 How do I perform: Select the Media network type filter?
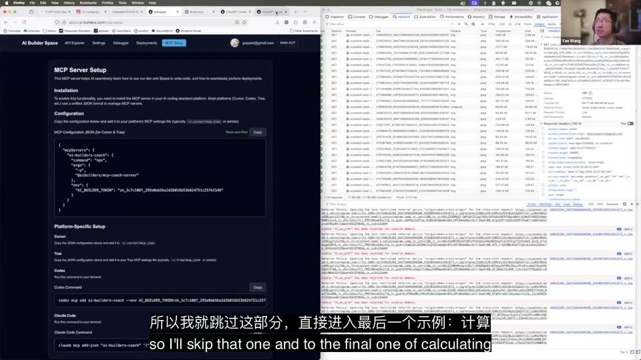(x=552, y=24)
